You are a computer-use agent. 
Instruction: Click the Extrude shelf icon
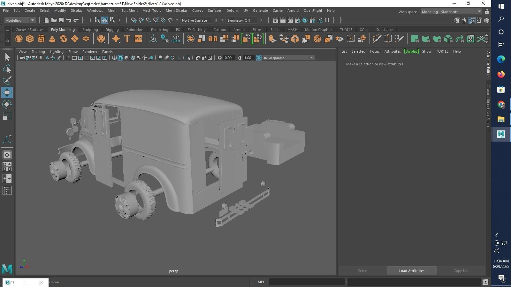(x=272, y=39)
